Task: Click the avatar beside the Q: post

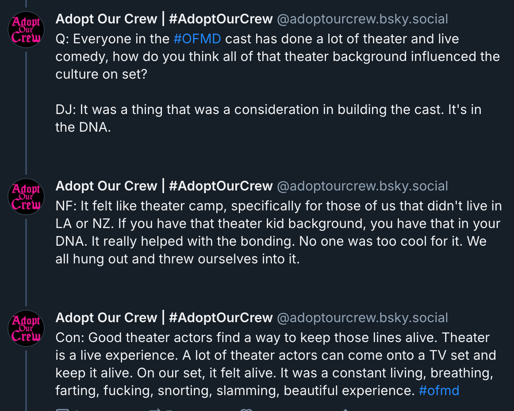Action: click(x=26, y=30)
